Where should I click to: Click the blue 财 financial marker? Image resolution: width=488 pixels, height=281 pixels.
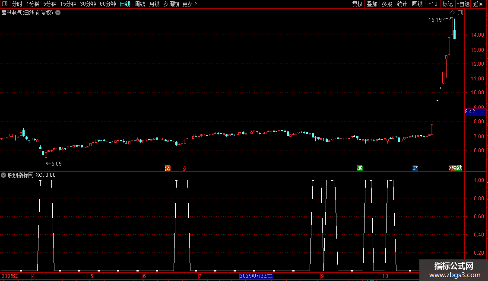415,168
